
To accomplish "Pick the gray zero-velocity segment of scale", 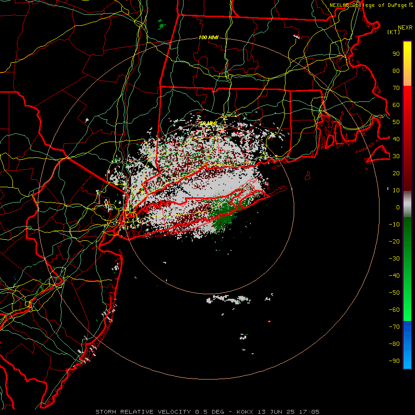I will 407,204.
